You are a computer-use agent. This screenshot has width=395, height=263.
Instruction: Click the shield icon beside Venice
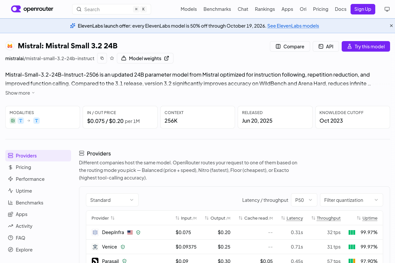(x=123, y=247)
